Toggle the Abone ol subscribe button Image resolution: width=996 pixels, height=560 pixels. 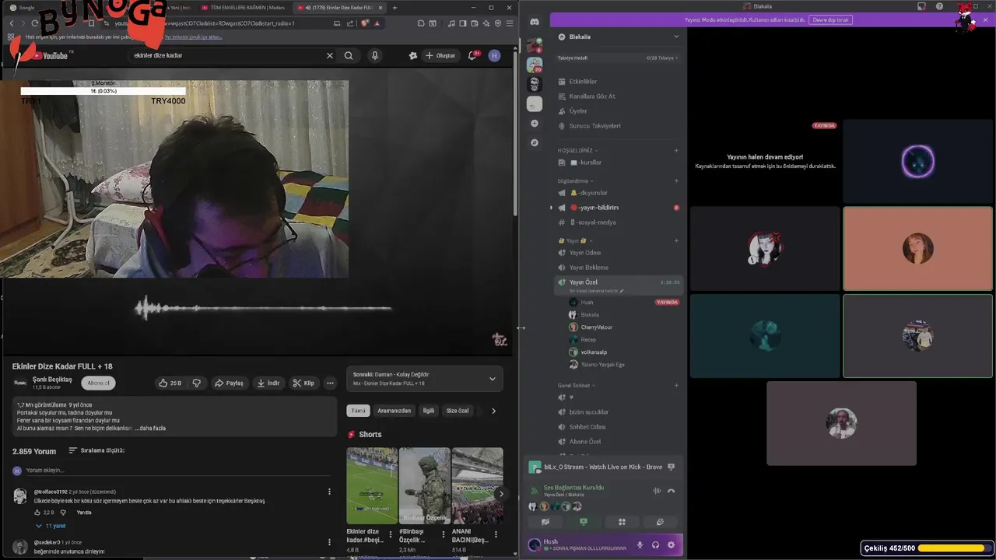pos(98,383)
